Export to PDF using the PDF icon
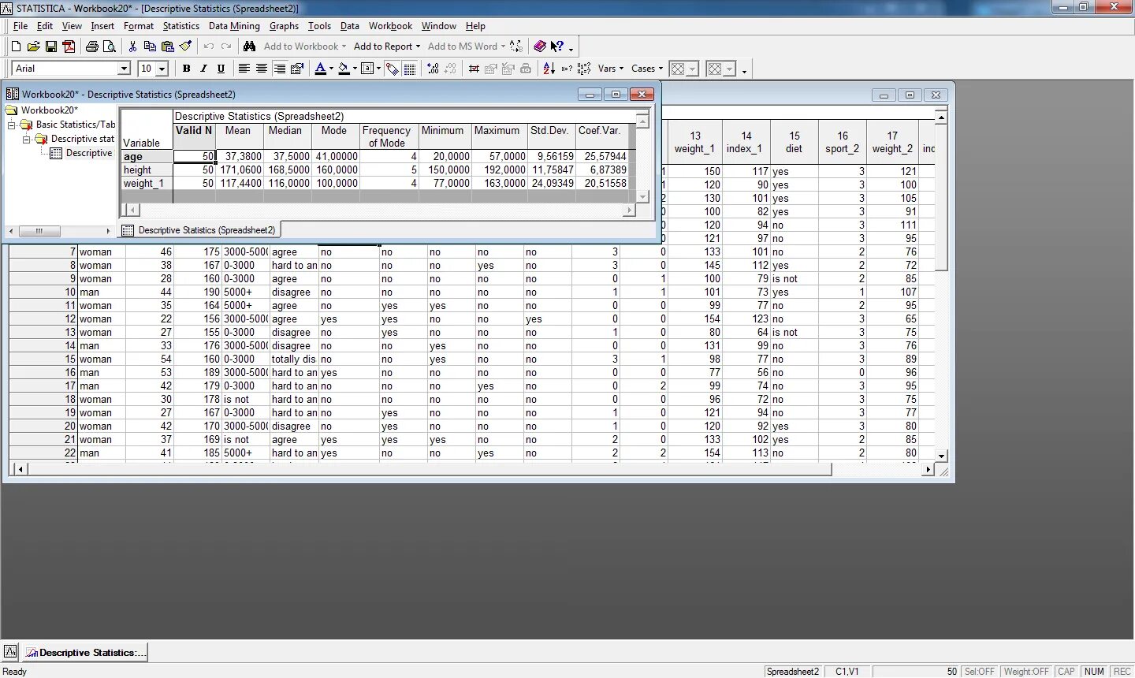This screenshot has width=1135, height=678. [69, 47]
